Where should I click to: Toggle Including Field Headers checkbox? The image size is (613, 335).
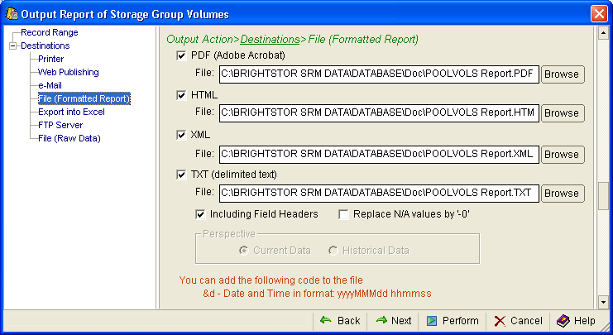(x=200, y=214)
